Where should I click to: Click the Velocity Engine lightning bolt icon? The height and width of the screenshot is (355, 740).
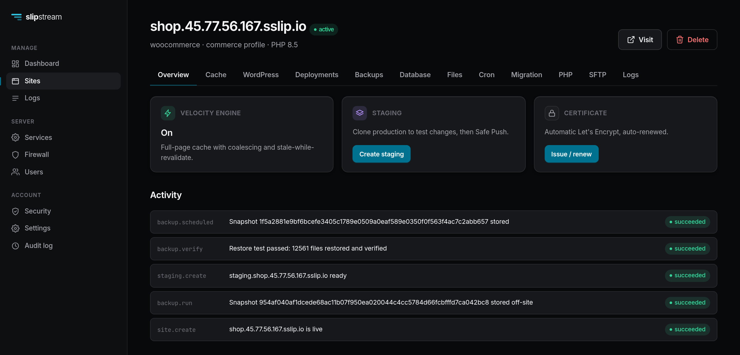[168, 113]
